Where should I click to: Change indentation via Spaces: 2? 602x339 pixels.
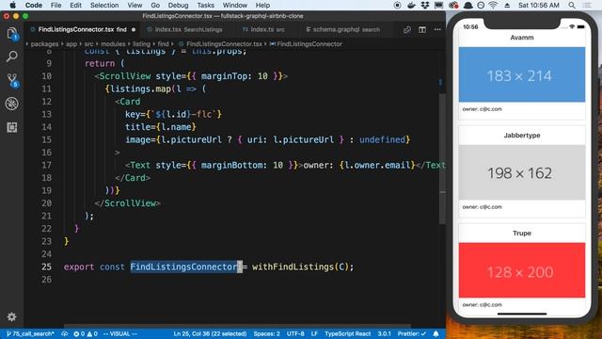tap(266, 333)
